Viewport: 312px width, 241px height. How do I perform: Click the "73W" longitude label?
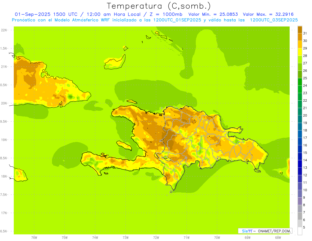pos(126,238)
